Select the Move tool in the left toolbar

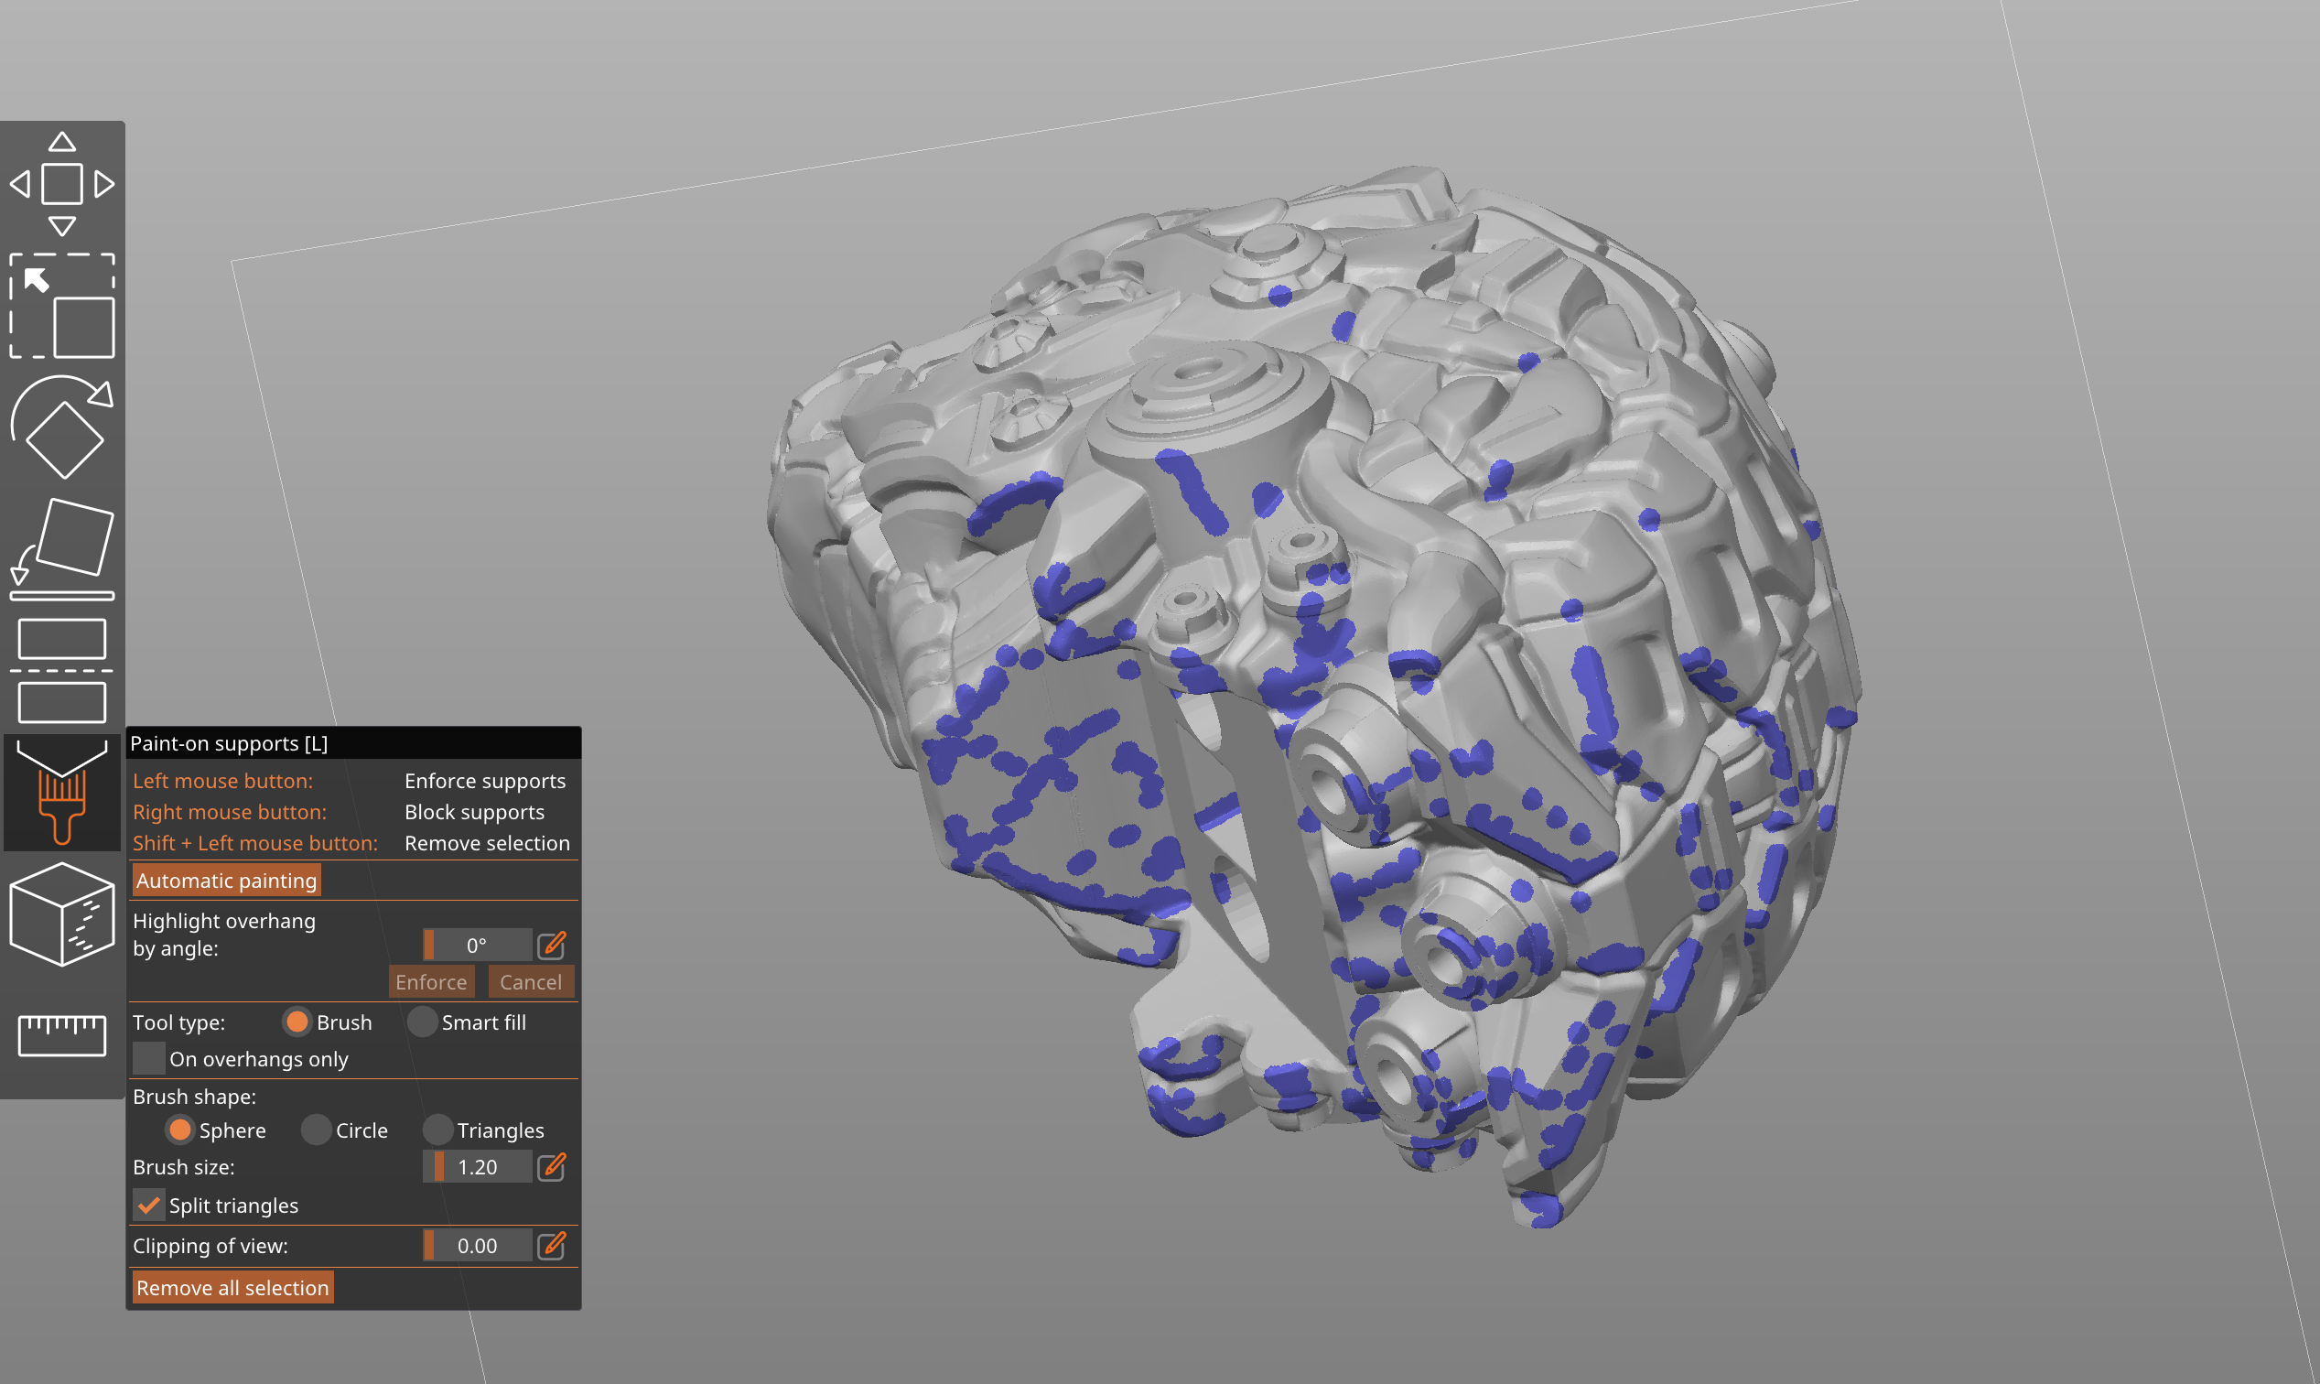(61, 184)
